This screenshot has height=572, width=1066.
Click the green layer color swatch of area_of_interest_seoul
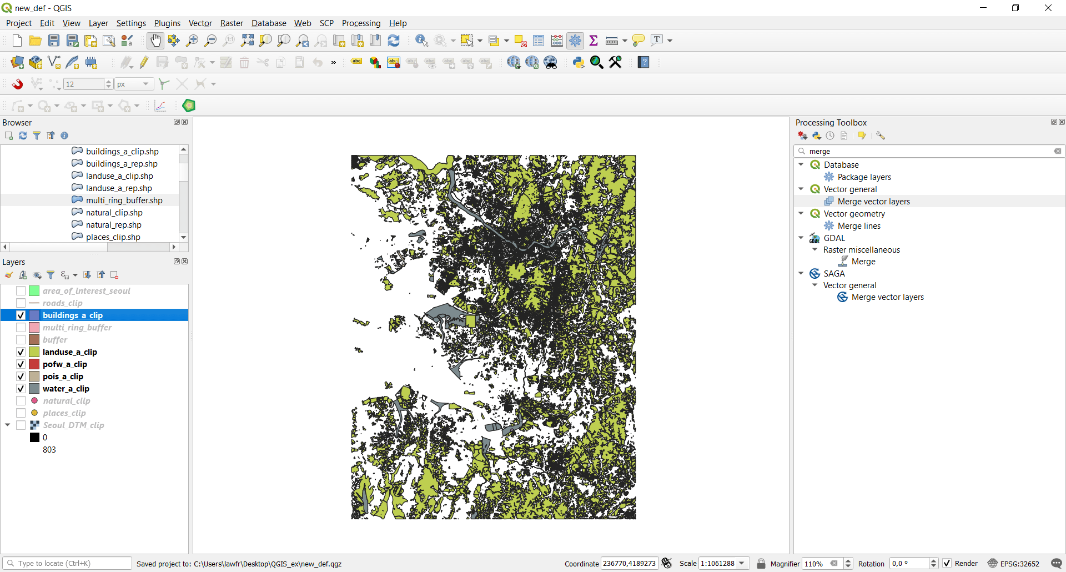(x=34, y=291)
